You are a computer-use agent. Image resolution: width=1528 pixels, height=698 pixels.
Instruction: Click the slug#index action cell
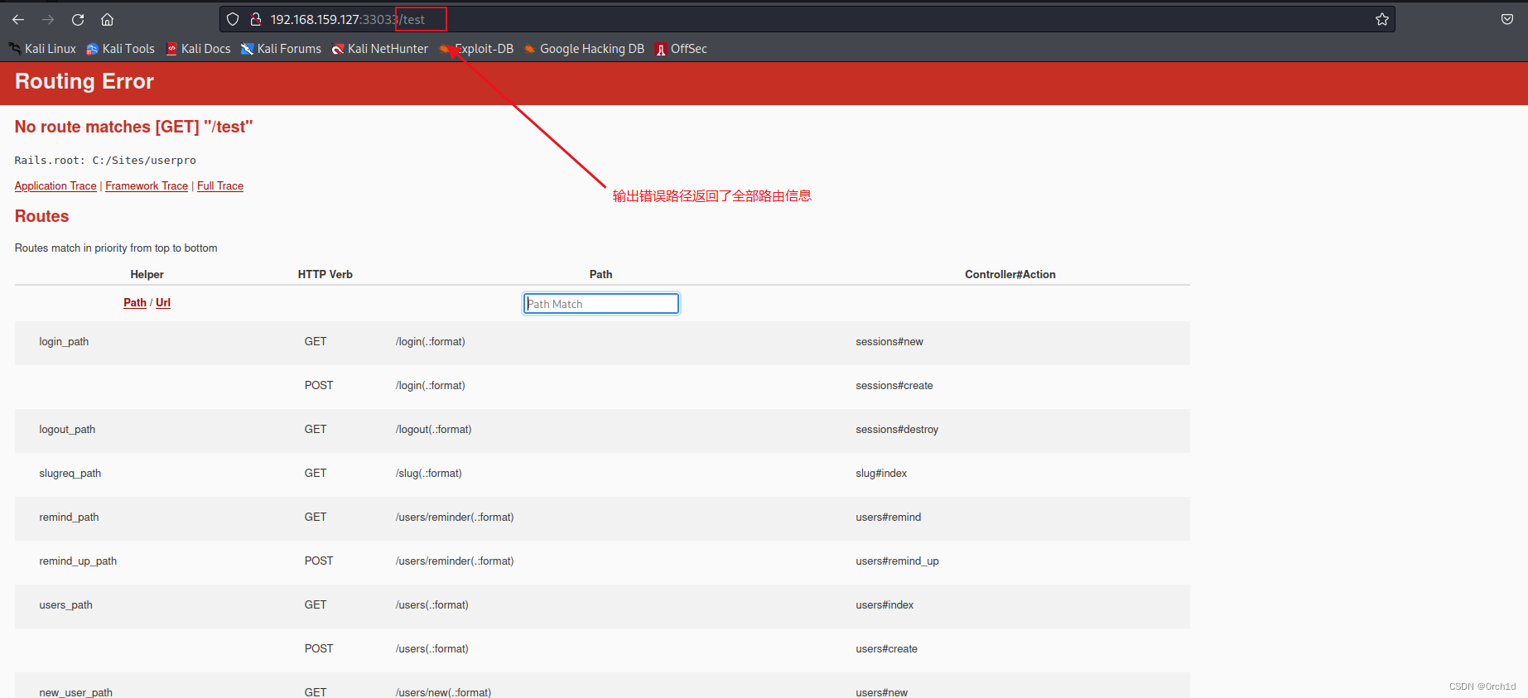click(881, 474)
